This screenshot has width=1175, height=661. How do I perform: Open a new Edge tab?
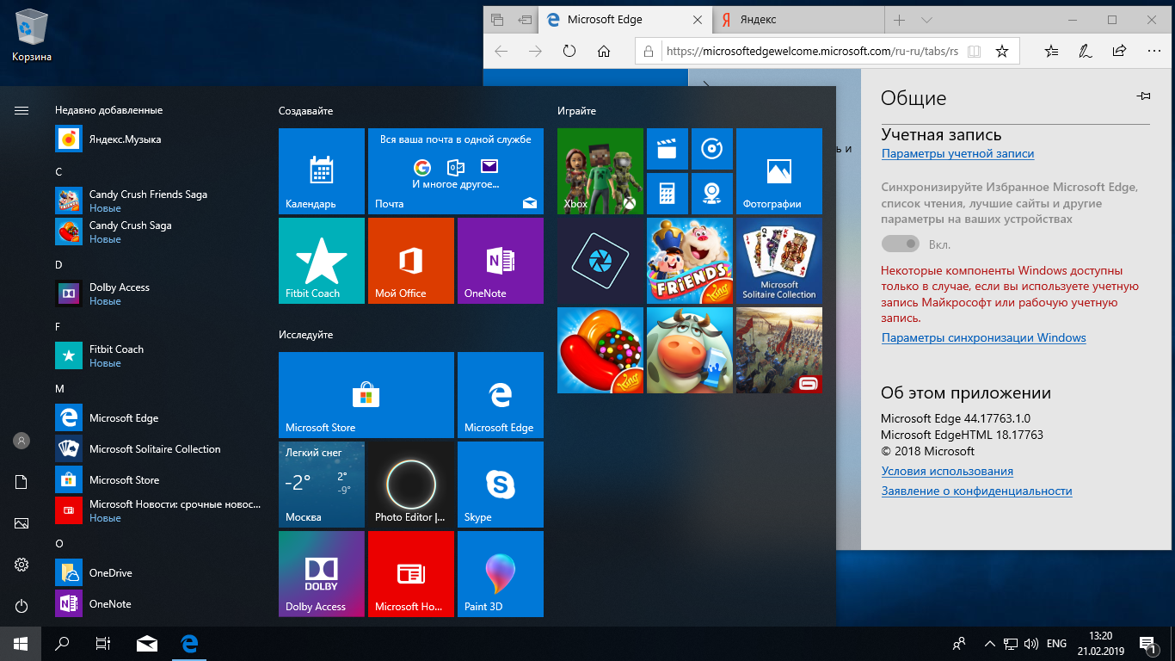899,20
